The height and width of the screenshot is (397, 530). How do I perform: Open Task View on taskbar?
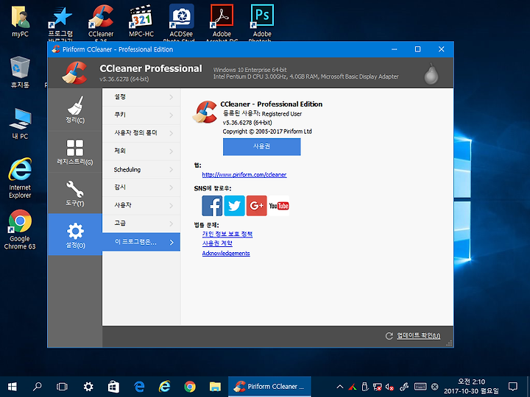[x=62, y=387]
